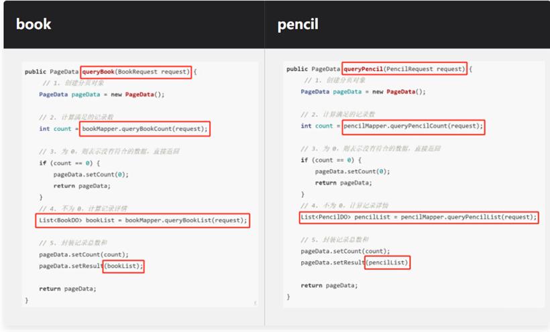550x332 pixels.
Task: Click the highlighted queryBook(BookRequest request) signature
Action: tap(136, 72)
